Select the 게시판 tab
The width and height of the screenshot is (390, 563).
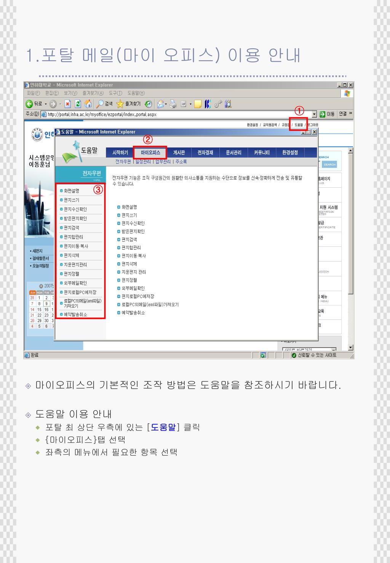(179, 153)
